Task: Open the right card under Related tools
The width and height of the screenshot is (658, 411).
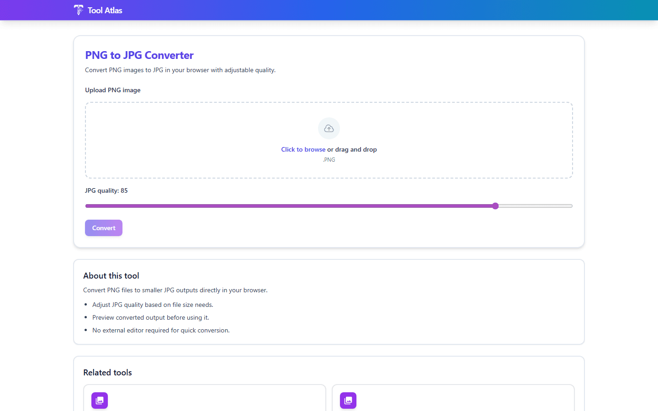Action: pyautogui.click(x=453, y=401)
